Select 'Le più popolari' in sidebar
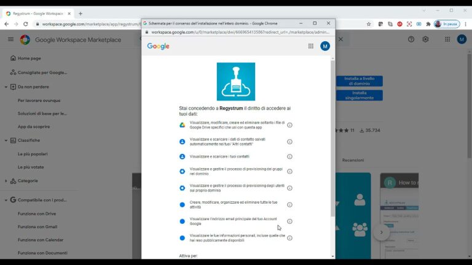Viewport: 472px width, 265px height. pos(33,154)
